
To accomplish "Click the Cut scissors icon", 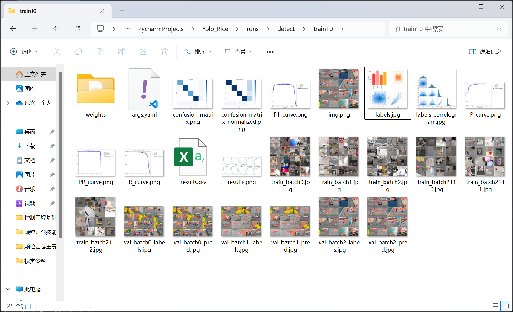I will (x=57, y=52).
